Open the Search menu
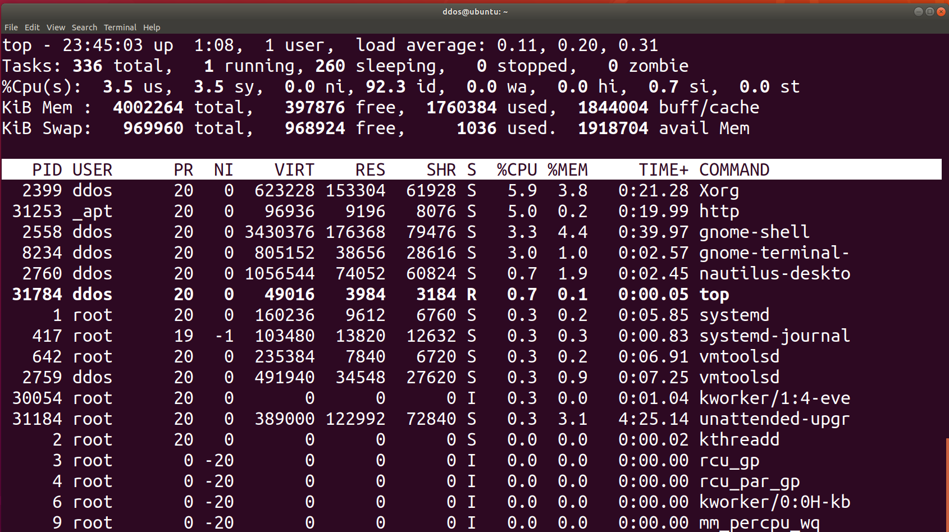Image resolution: width=949 pixels, height=532 pixels. click(84, 27)
